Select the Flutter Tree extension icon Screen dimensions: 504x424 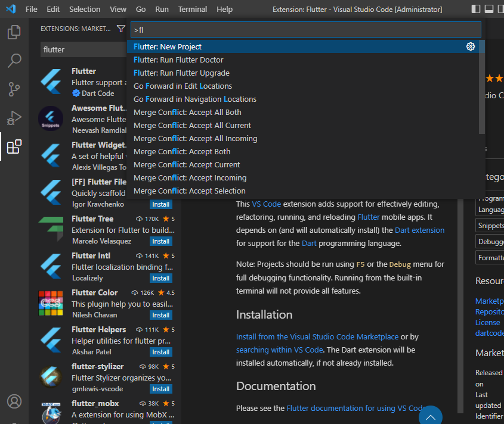[51, 229]
